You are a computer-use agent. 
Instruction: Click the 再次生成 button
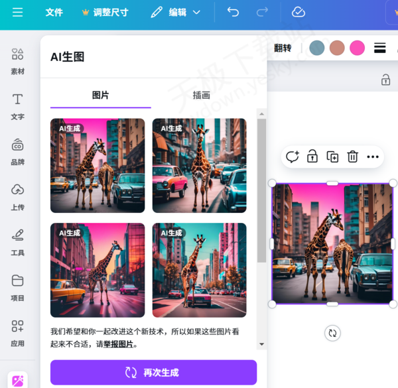point(154,372)
